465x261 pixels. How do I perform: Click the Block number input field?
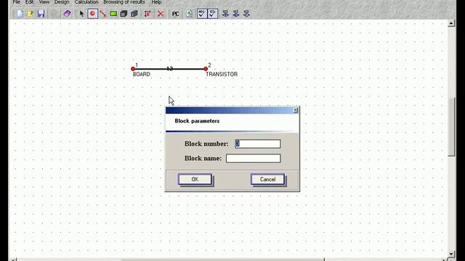[x=258, y=144]
